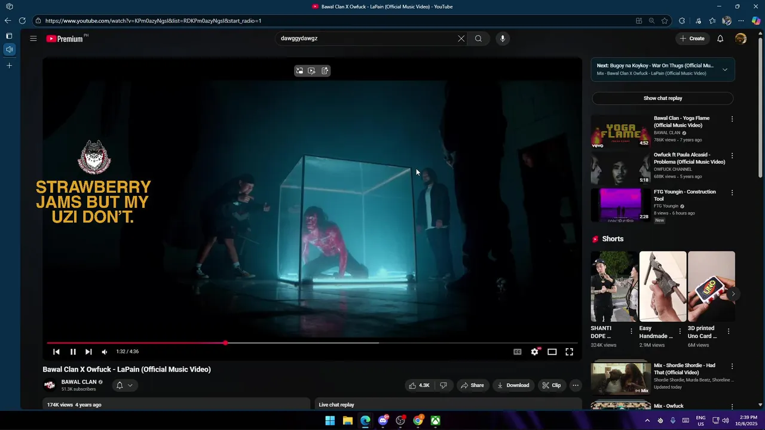Open options for SHANTI DOPE short
The width and height of the screenshot is (765, 430).
point(631,331)
